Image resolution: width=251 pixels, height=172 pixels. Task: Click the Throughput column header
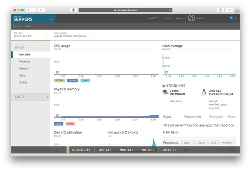point(215,117)
